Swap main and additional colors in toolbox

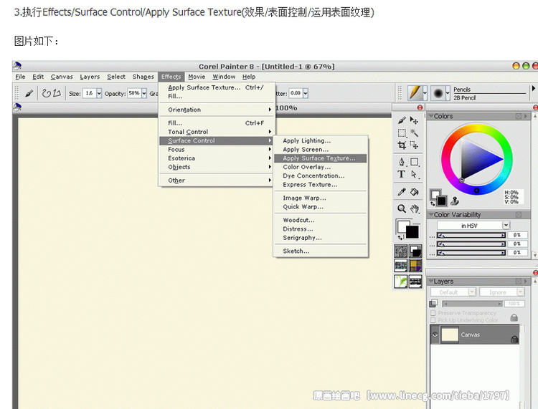pyautogui.click(x=400, y=237)
